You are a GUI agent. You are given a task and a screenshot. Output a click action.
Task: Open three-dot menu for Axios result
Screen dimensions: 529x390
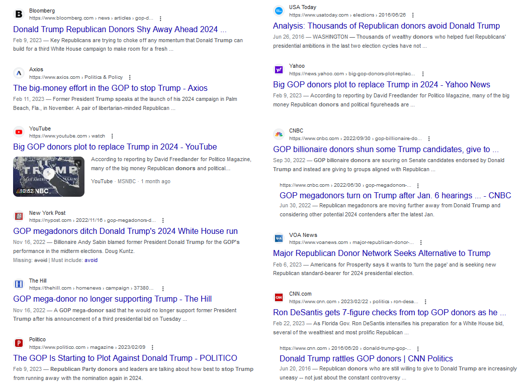[130, 78]
